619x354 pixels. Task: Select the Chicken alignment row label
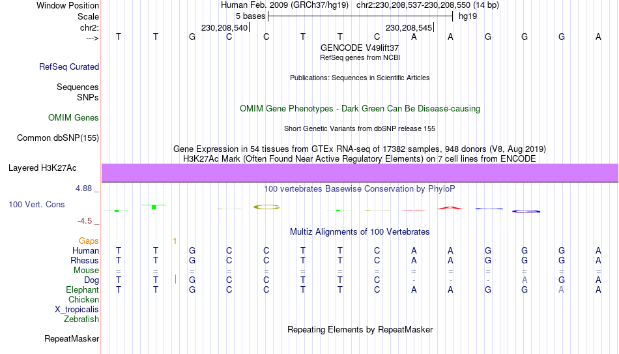point(83,299)
